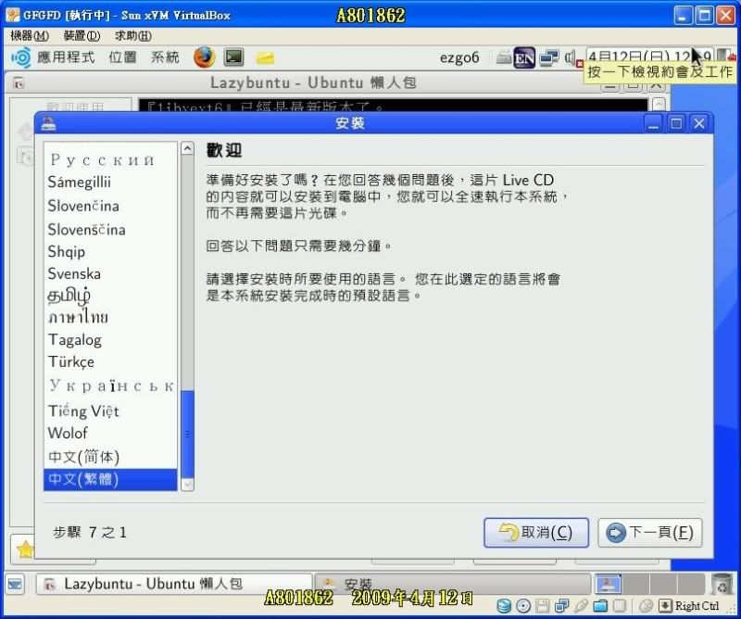This screenshot has height=619, width=741.
Task: Click the EN input method indicator
Action: (524, 57)
